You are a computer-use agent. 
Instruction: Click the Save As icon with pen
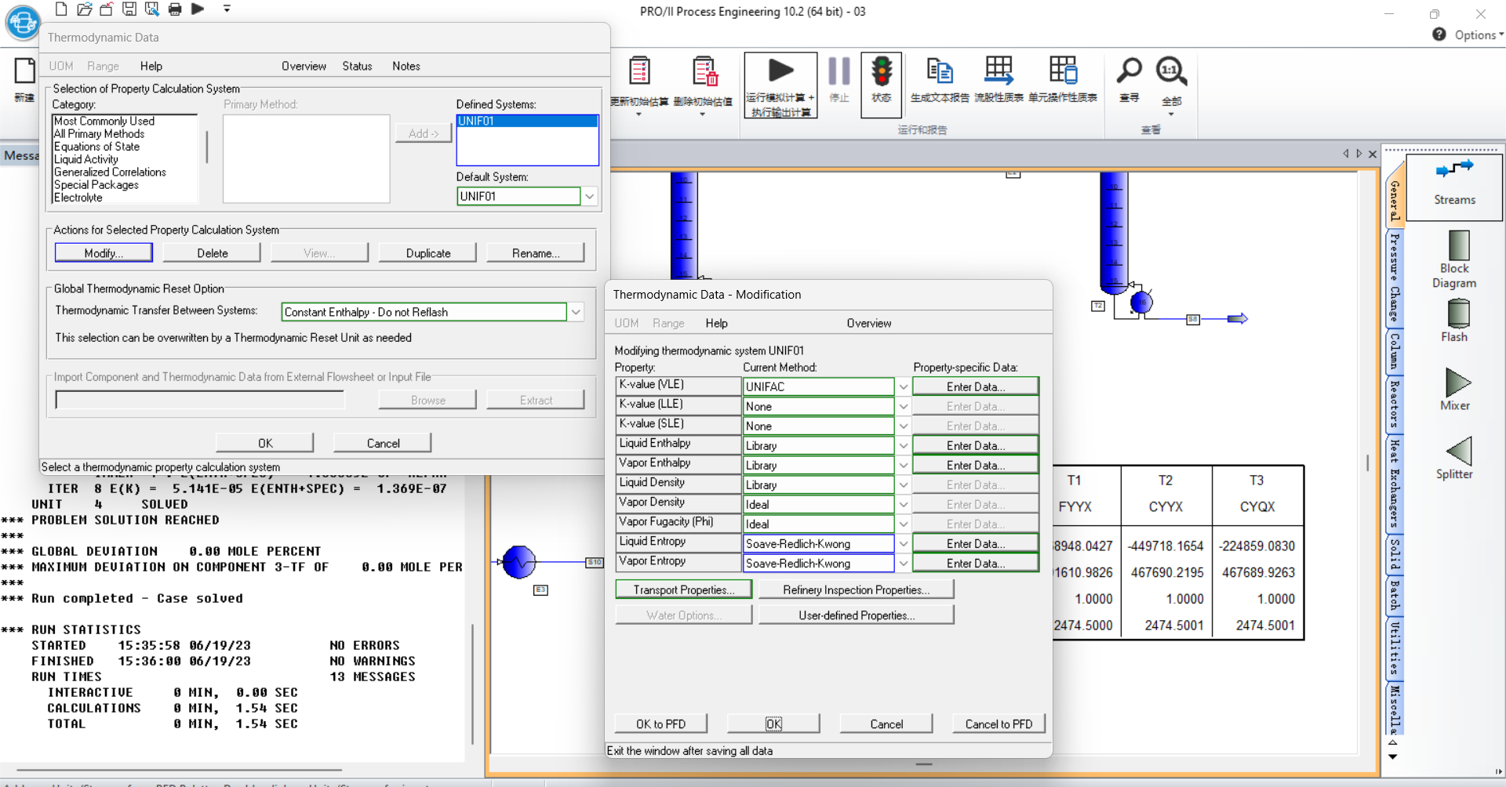152,9
